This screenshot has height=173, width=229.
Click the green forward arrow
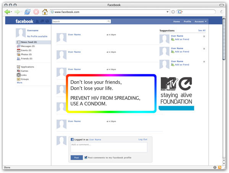(17, 12)
